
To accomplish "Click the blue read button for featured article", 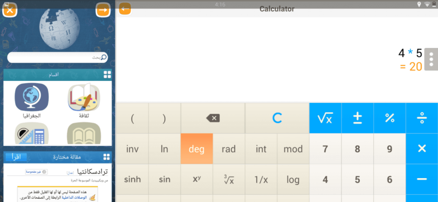I will tap(16, 157).
